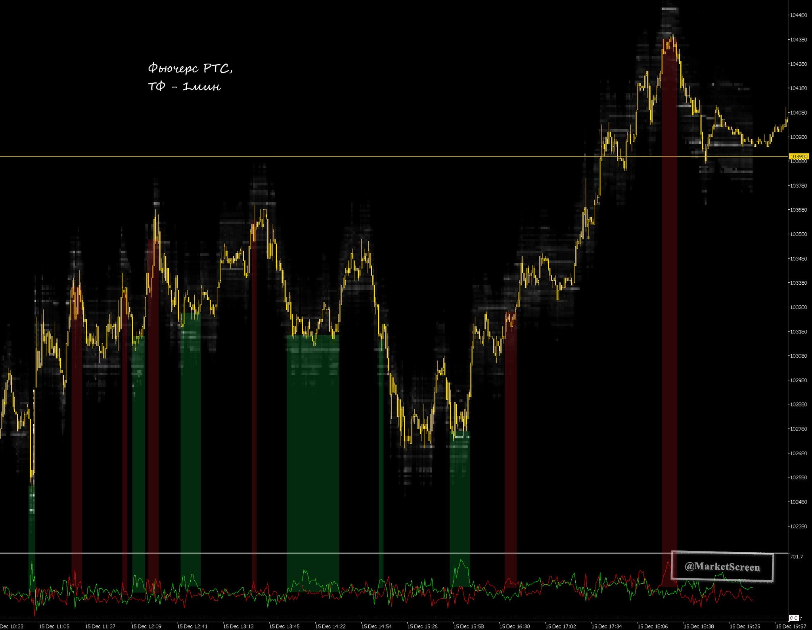The height and width of the screenshot is (630, 812).
Task: Click the 102380 price axis label
Action: [799, 527]
